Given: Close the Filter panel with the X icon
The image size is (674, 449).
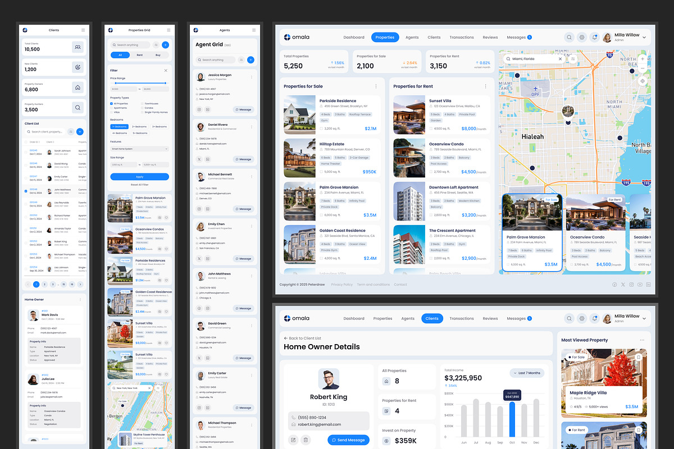Looking at the screenshot, I should tap(166, 71).
